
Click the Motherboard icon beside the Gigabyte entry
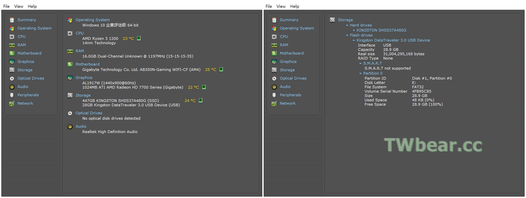pos(70,64)
